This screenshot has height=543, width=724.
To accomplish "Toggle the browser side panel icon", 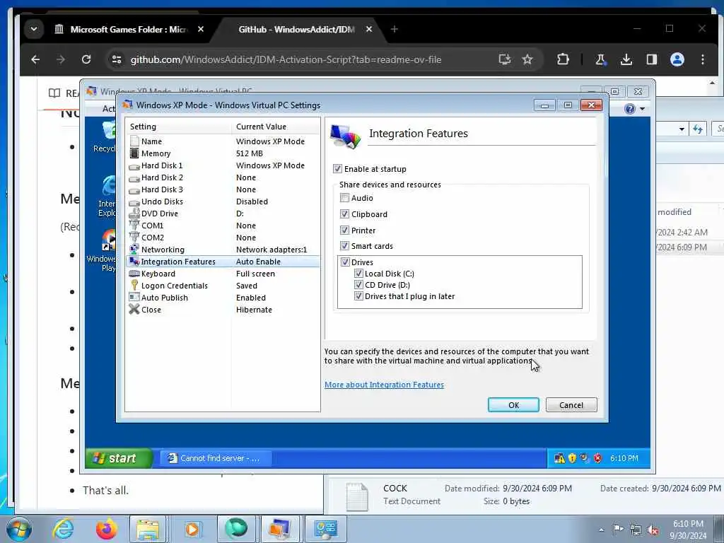I will point(651,59).
